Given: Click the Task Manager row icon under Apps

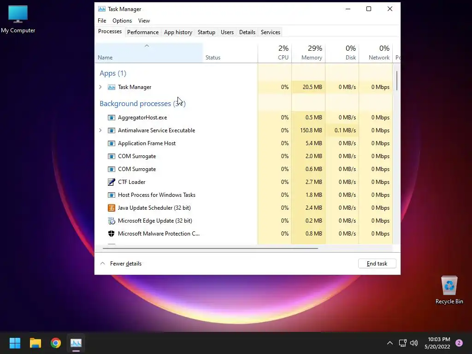Looking at the screenshot, I should [112, 87].
